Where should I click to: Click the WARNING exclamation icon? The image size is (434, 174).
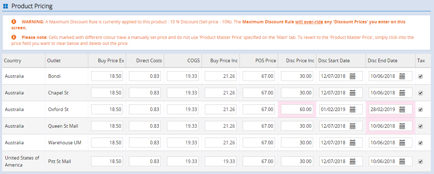coord(14,22)
